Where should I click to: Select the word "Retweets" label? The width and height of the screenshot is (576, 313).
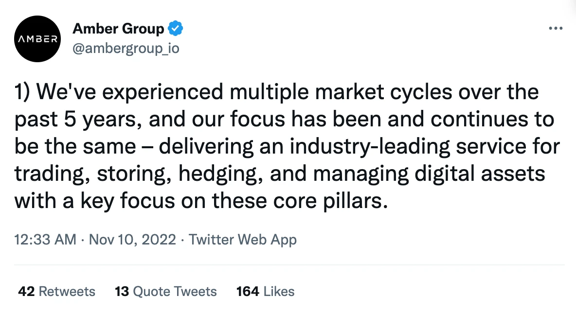(x=67, y=291)
